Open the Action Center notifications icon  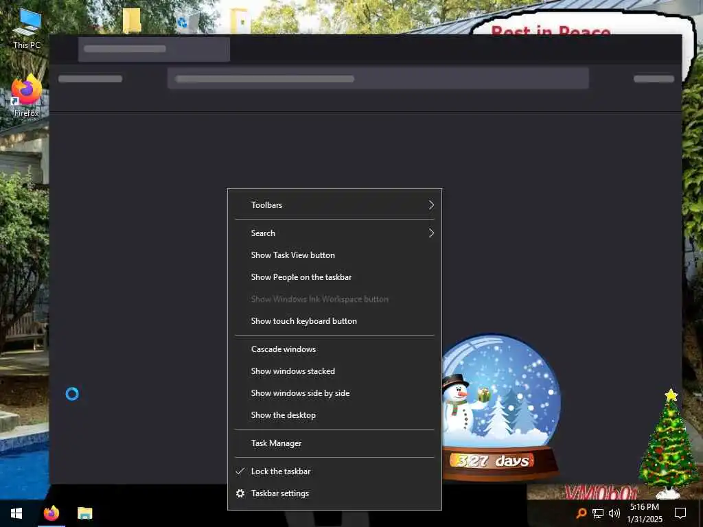coord(680,513)
